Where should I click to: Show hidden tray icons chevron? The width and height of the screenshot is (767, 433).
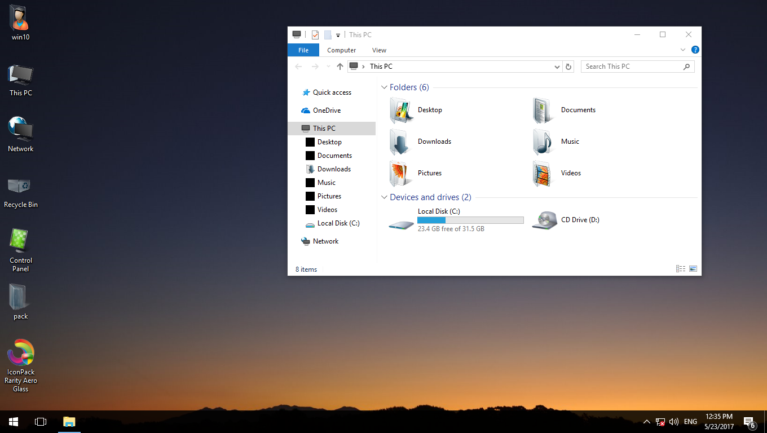[646, 422]
